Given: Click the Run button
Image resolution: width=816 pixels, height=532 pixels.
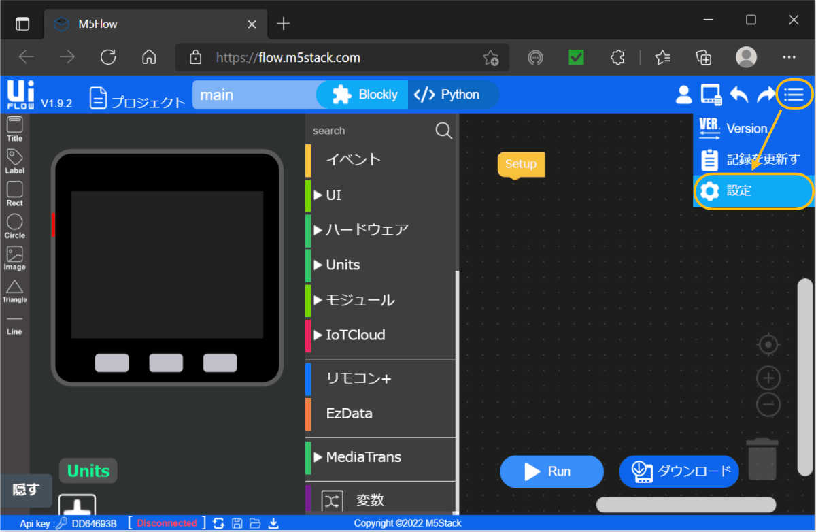Looking at the screenshot, I should (551, 471).
